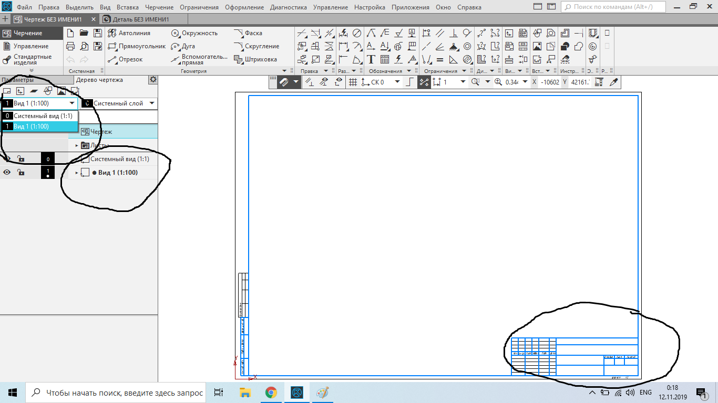Choose Системный вид (1:1) in dropdown list

[40, 116]
